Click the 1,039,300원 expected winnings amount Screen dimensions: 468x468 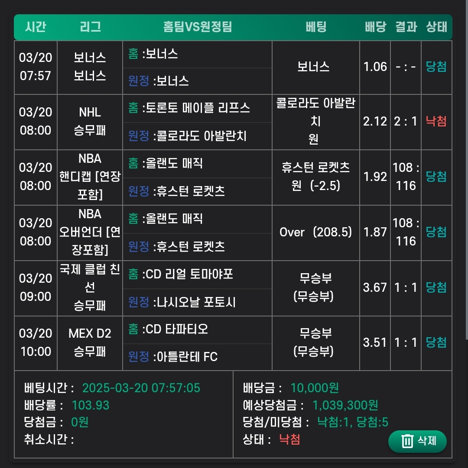(345, 405)
